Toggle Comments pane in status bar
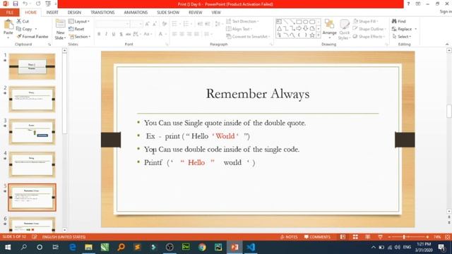The width and height of the screenshot is (452, 254). coord(317,237)
